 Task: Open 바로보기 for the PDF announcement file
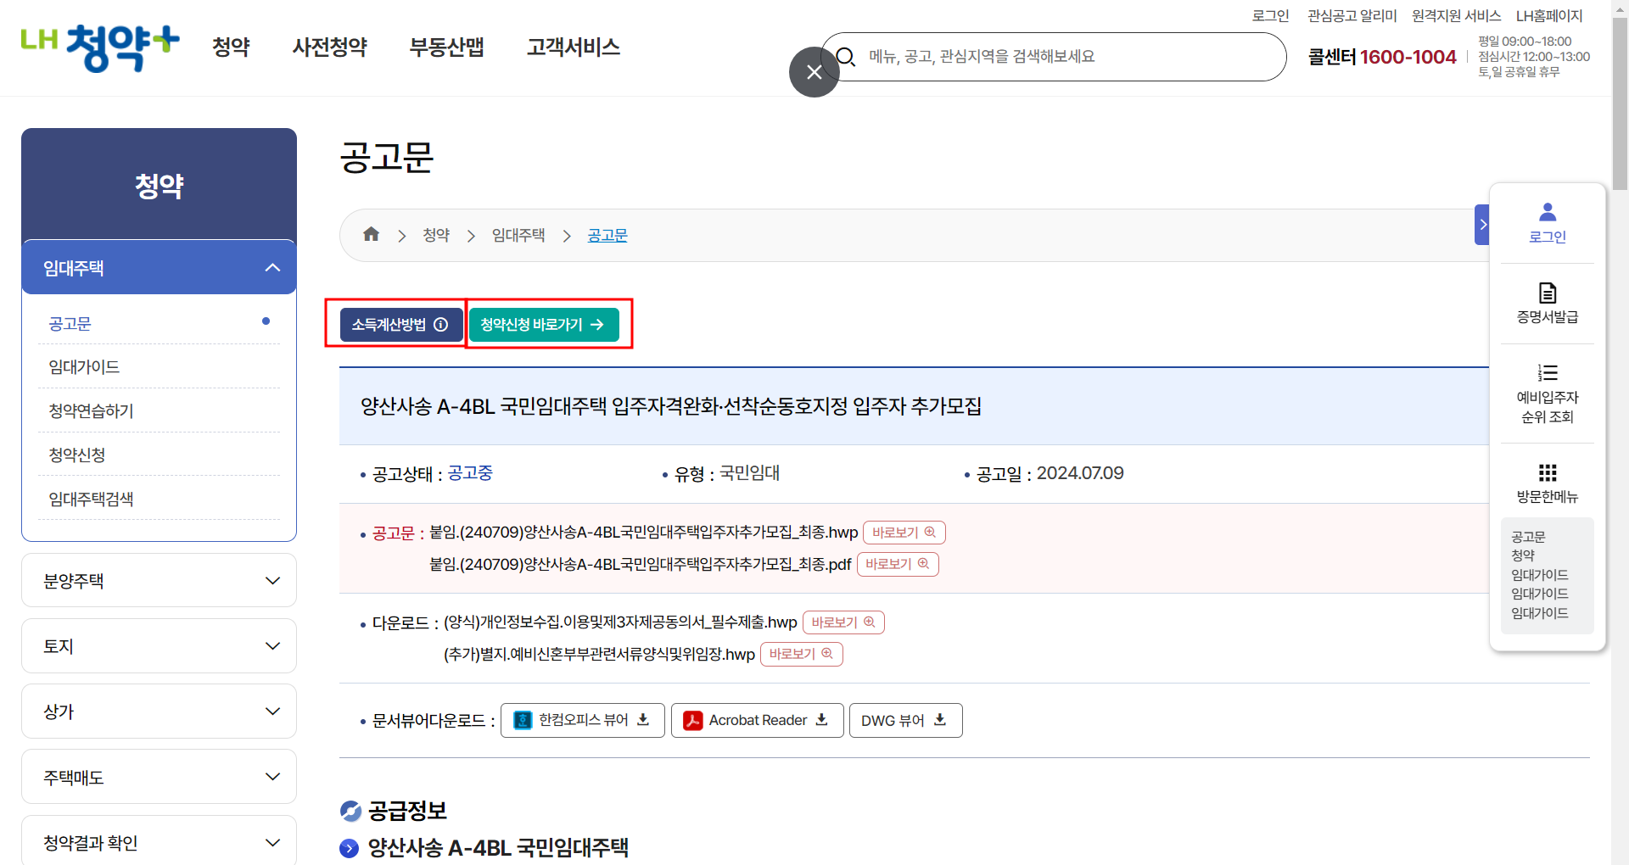[x=897, y=563]
